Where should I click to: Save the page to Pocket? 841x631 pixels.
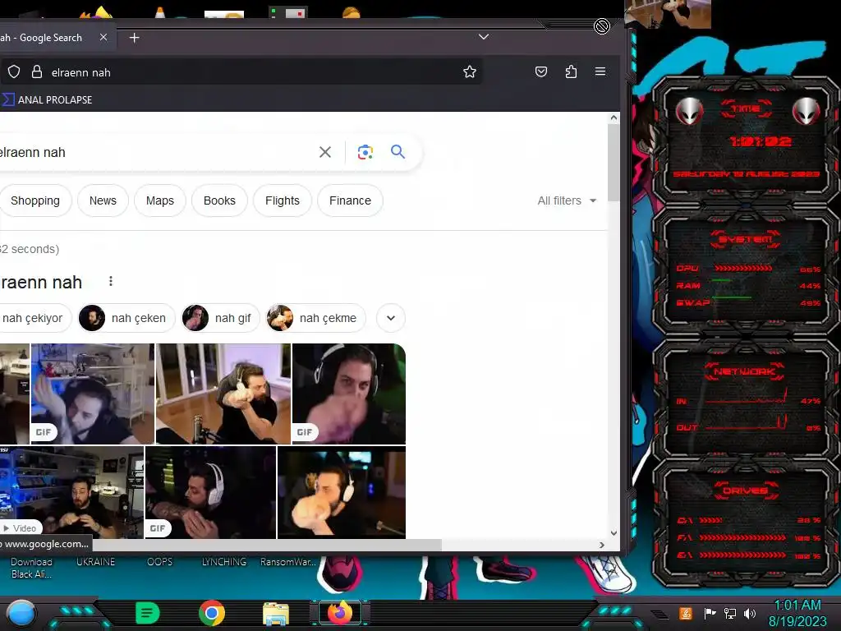[541, 71]
